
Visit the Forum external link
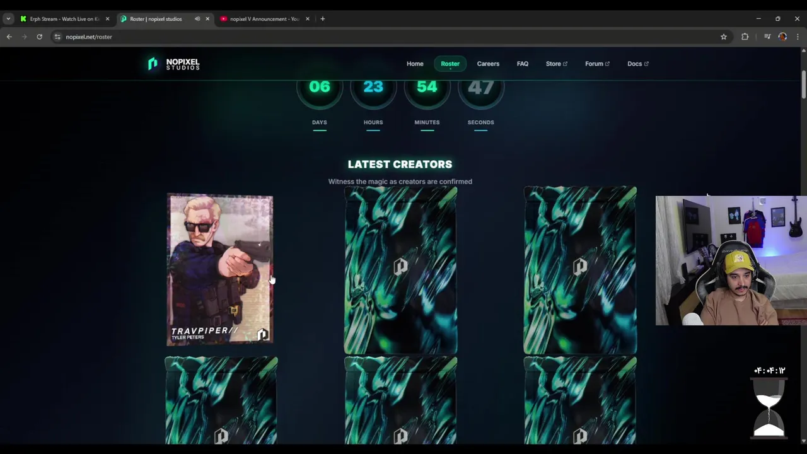pos(597,64)
